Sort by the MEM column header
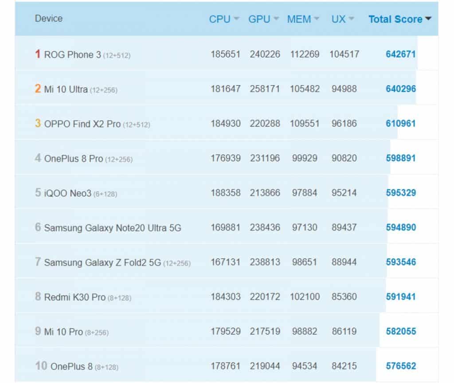Screen dimensions: 454x383 coord(303,19)
